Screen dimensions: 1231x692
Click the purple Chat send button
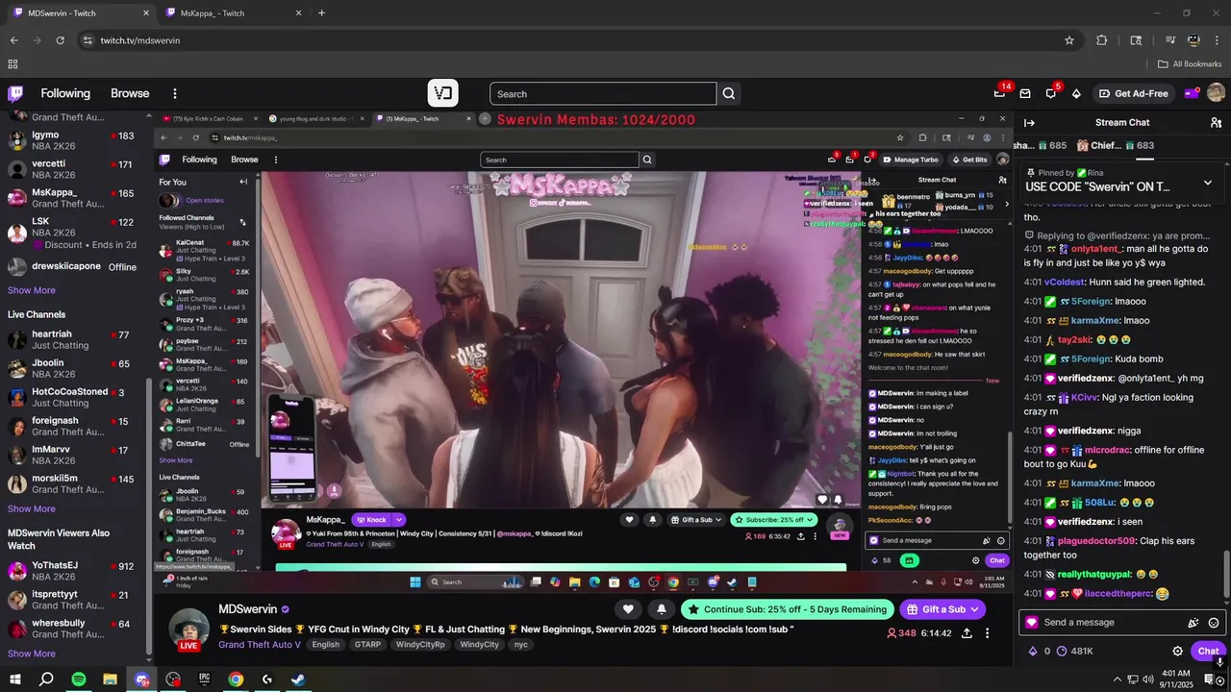coord(1208,651)
